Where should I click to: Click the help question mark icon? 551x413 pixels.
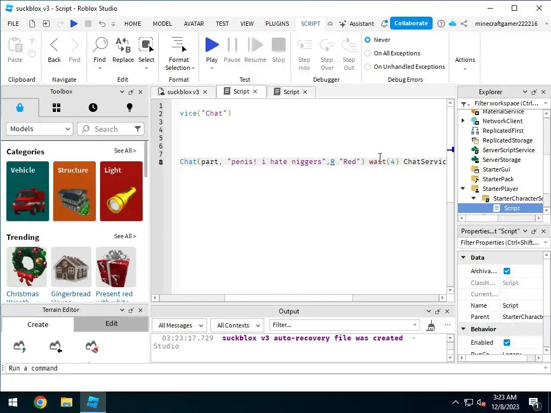441,24
